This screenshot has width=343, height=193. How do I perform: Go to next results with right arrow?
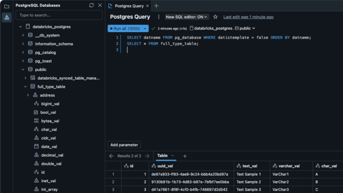147,156
